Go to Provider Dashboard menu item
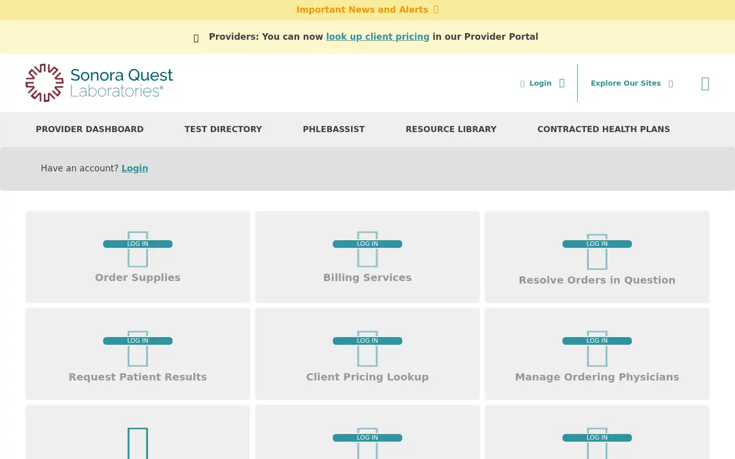 point(90,130)
